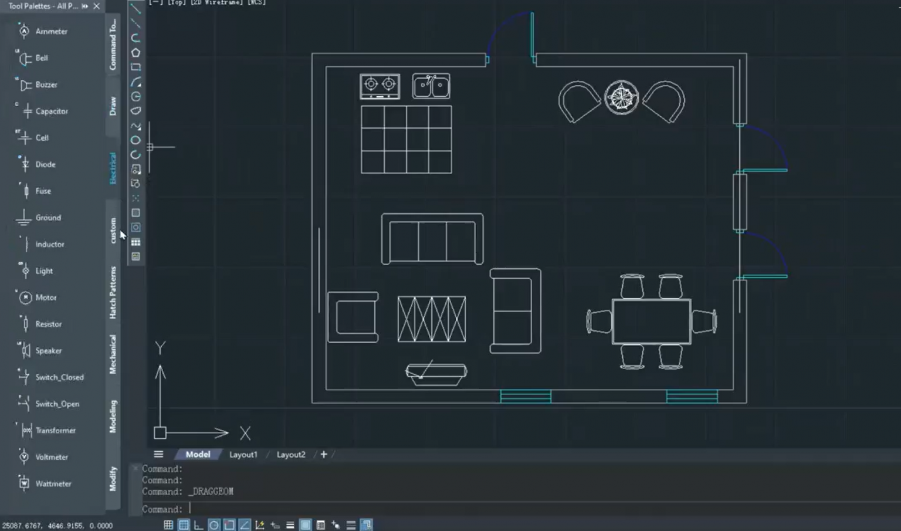This screenshot has height=531, width=901.
Task: Select the Line tool at toolbar top
Action: pos(136,8)
